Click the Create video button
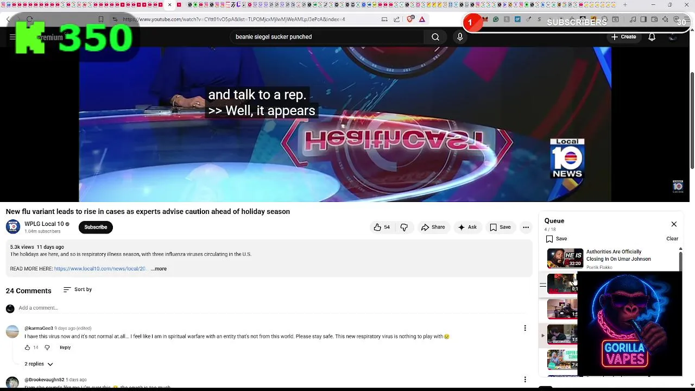 623,37
